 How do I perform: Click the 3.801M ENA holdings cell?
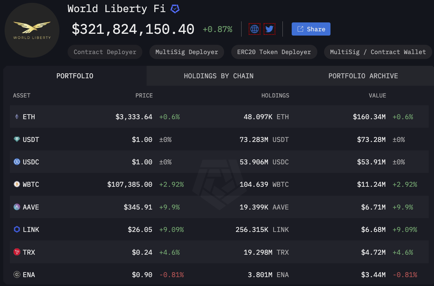269,275
